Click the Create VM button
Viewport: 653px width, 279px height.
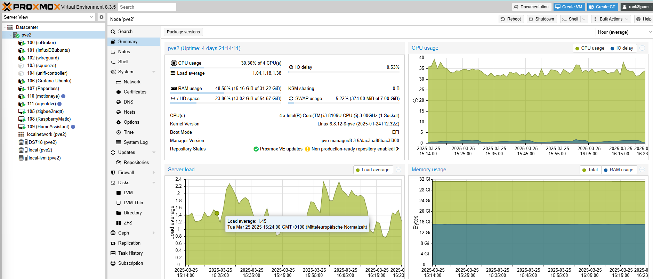coord(569,7)
